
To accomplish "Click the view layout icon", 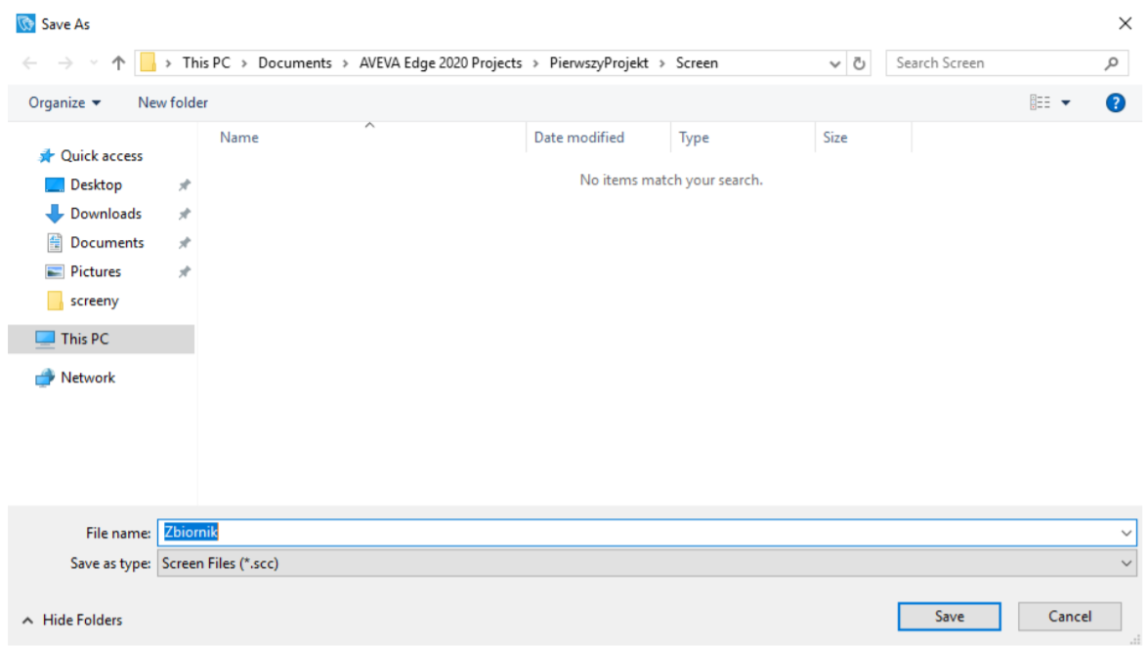I will (1041, 102).
